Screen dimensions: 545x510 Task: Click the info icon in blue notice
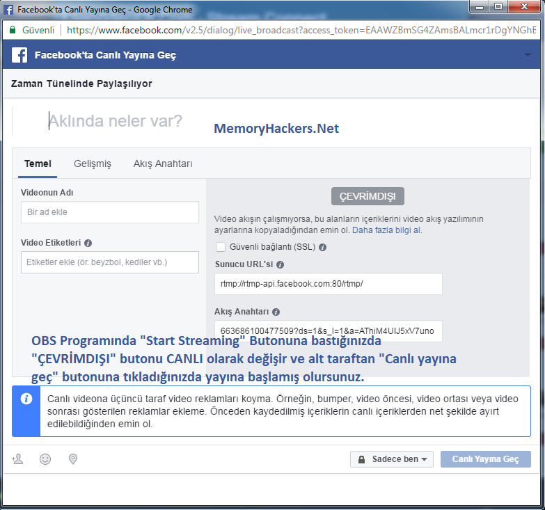point(26,399)
